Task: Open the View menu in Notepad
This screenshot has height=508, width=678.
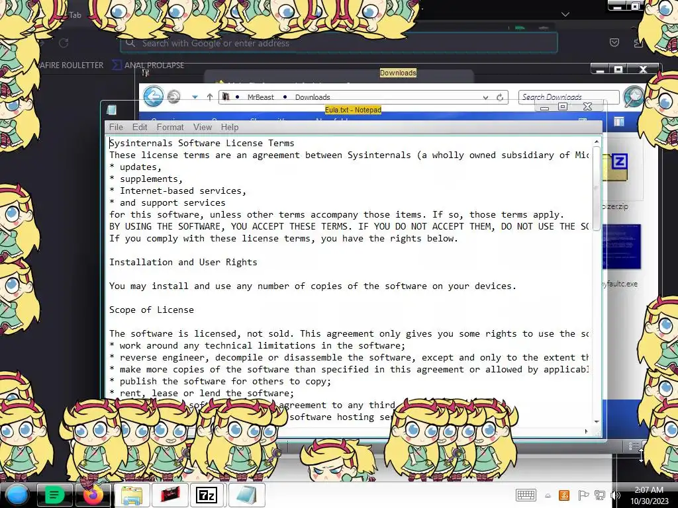Action: [203, 127]
